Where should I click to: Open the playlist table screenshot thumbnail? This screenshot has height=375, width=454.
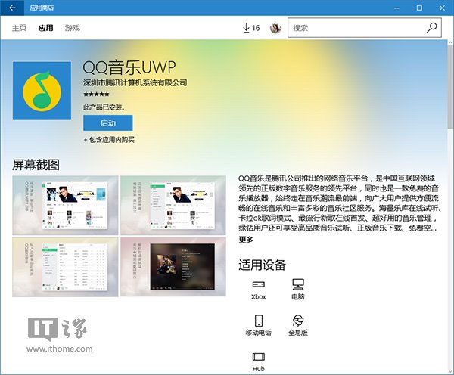(65, 267)
